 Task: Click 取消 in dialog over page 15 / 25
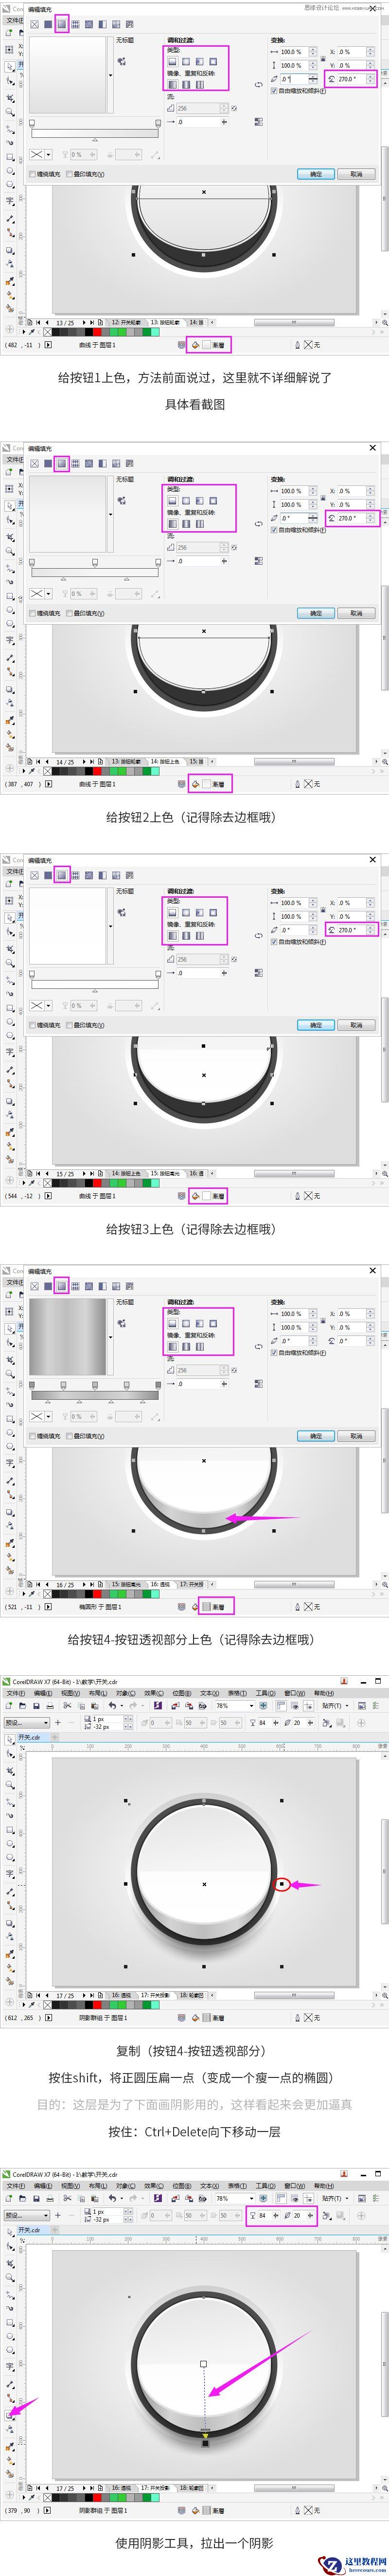[357, 1025]
